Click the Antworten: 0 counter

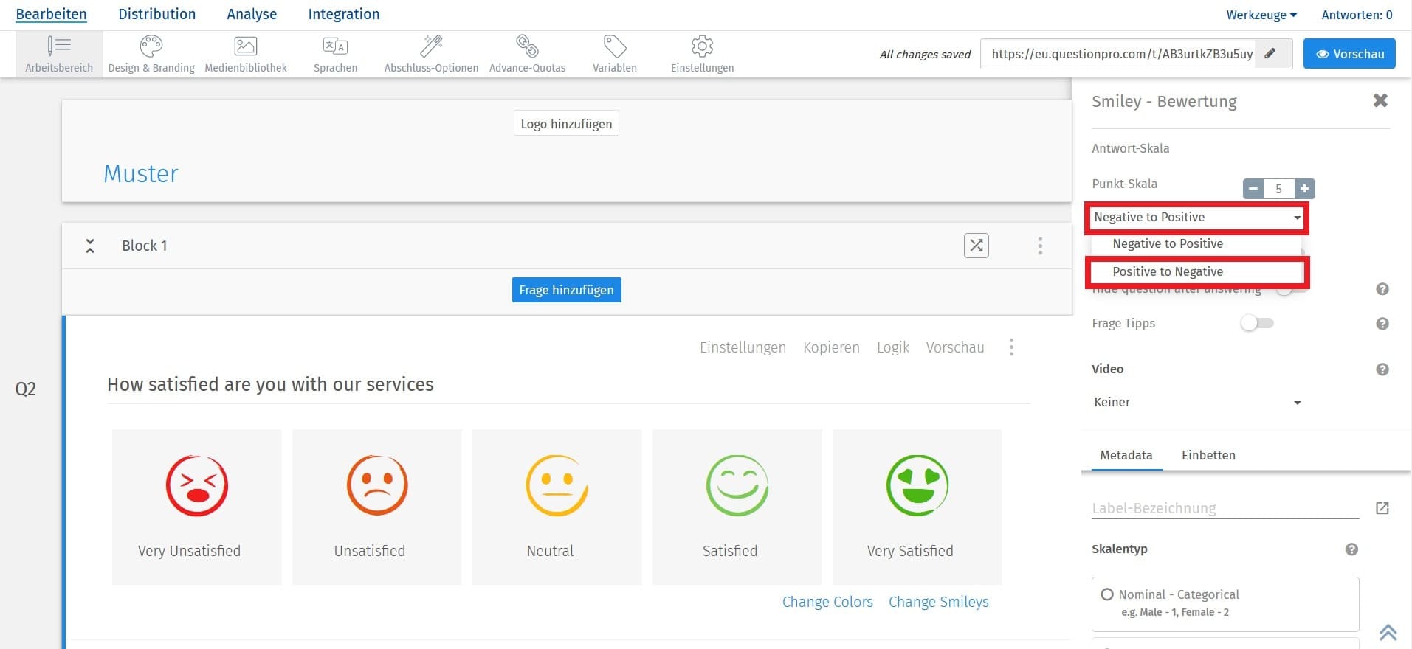tap(1357, 15)
